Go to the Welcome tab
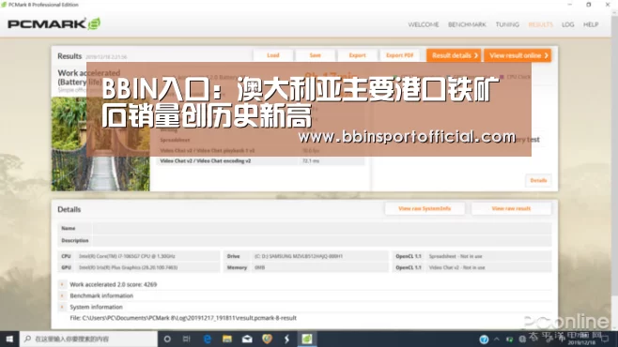This screenshot has height=347, width=618. (424, 24)
